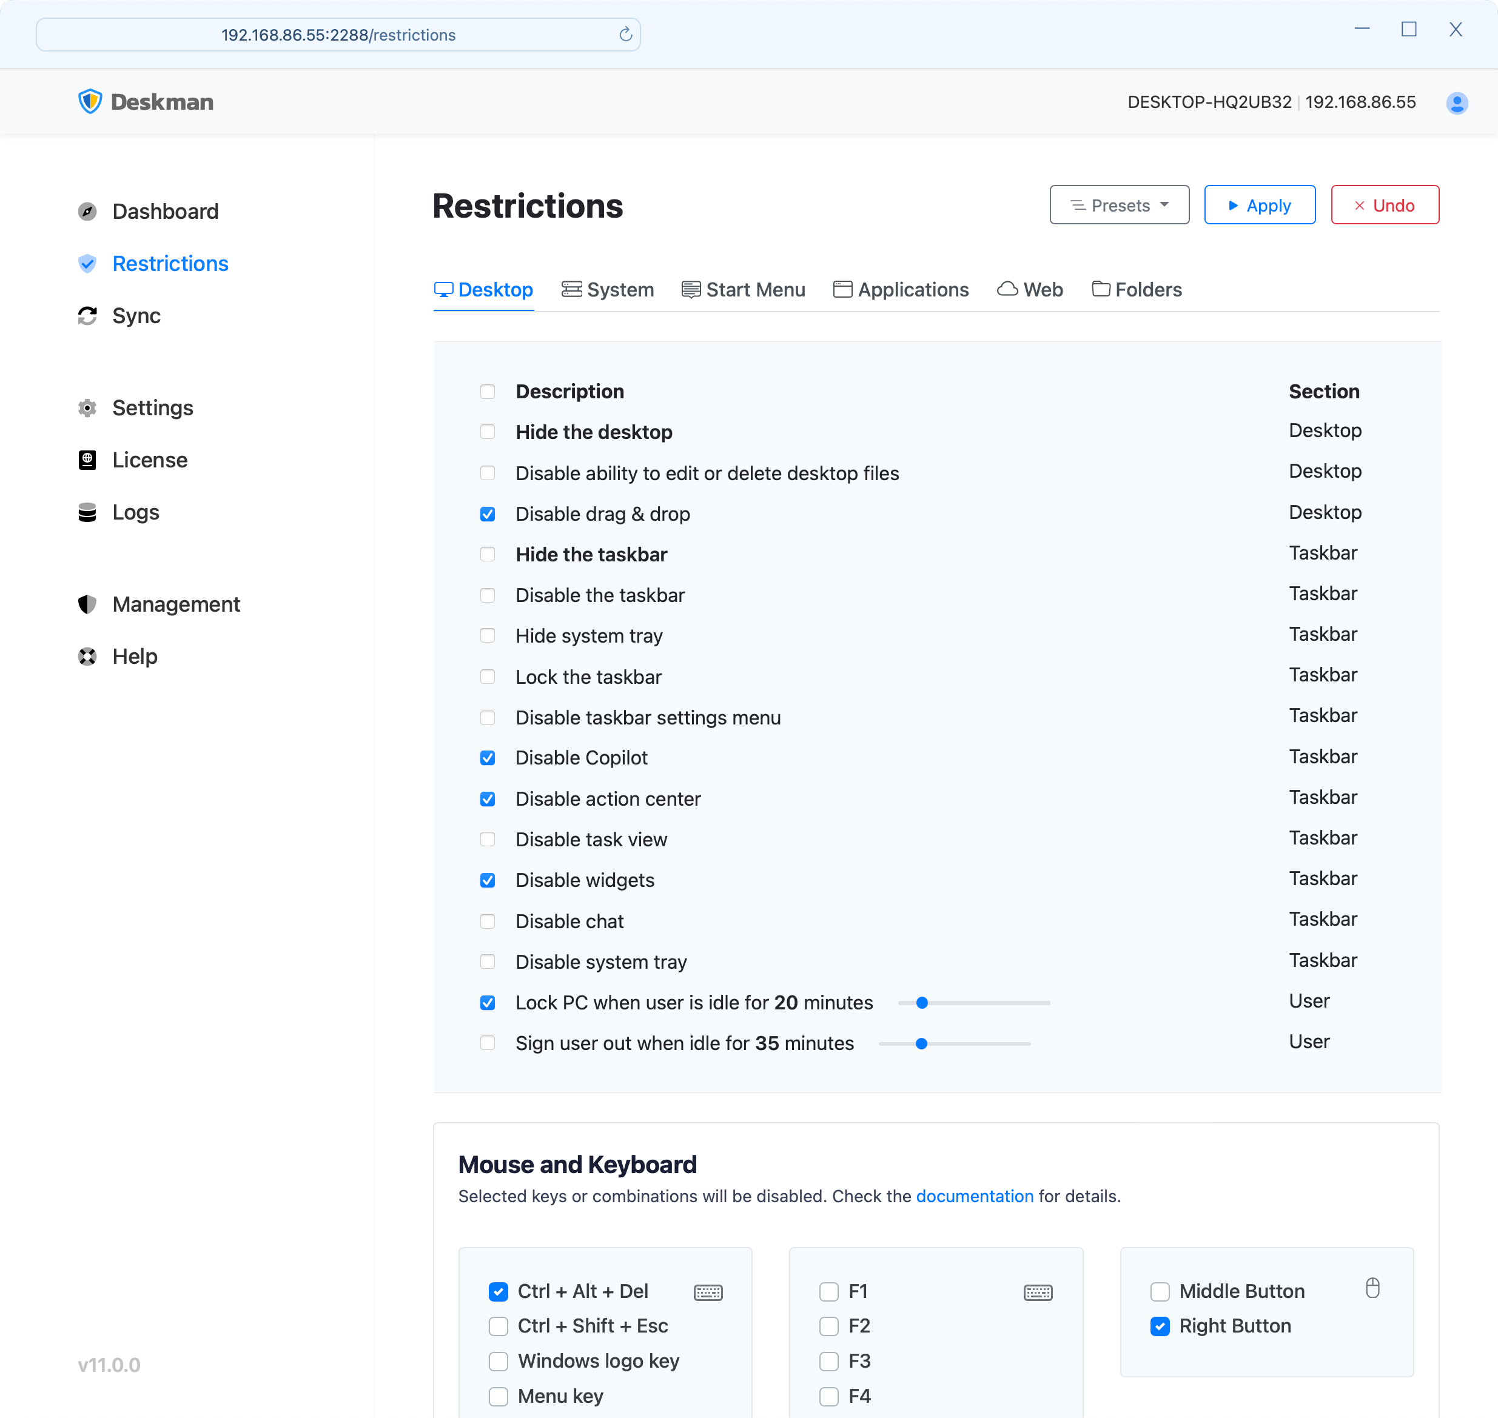Open the Applications tab
This screenshot has width=1498, height=1418.
[x=901, y=290]
